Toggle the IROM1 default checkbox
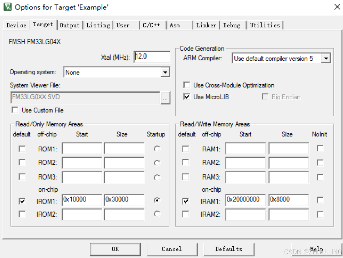The width and height of the screenshot is (343, 258). click(x=22, y=201)
